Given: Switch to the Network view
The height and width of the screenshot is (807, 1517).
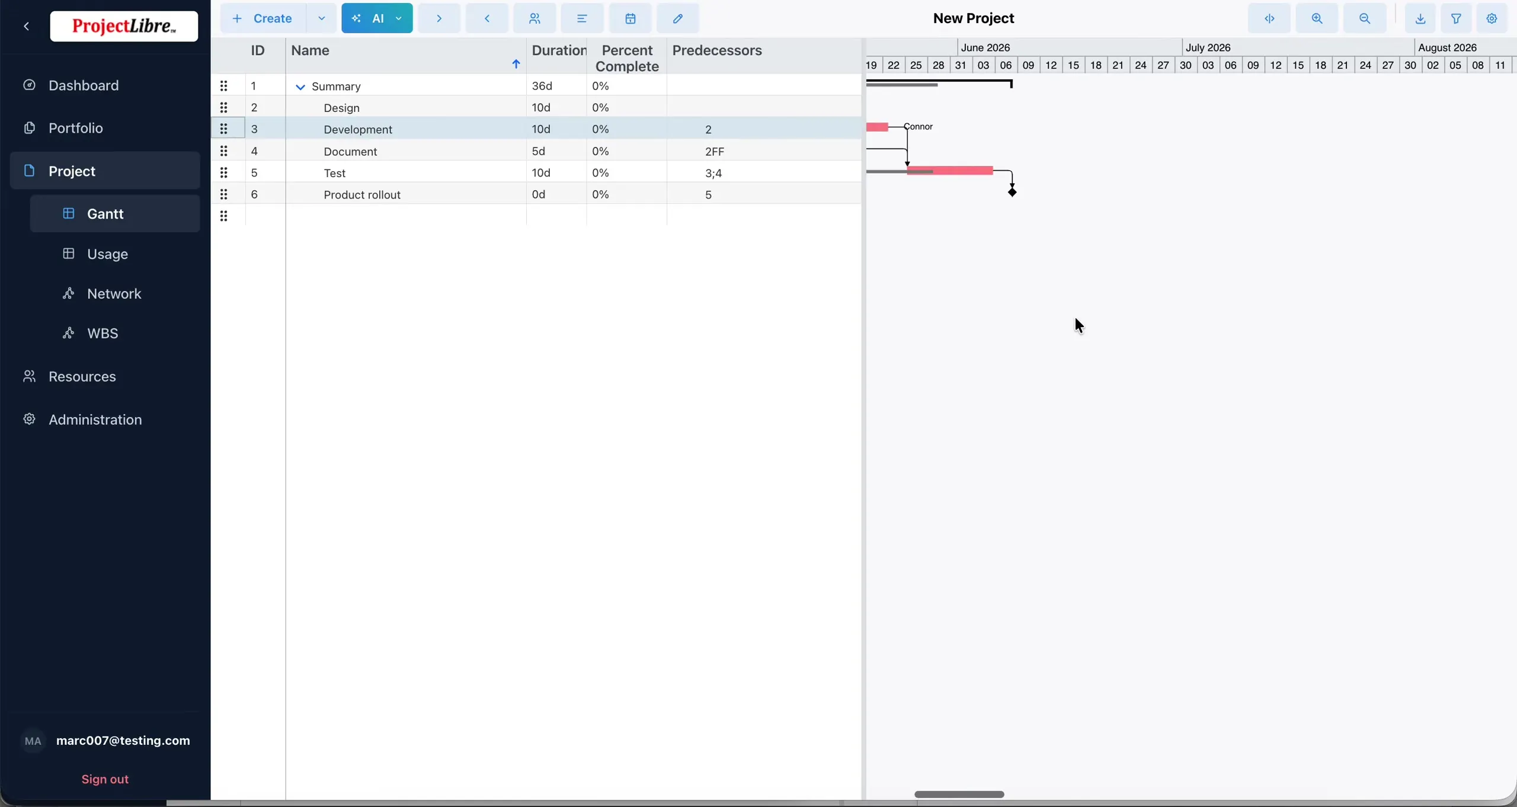Looking at the screenshot, I should (114, 293).
